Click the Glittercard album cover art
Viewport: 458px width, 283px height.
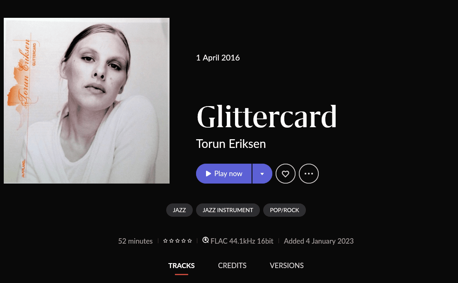tap(87, 101)
